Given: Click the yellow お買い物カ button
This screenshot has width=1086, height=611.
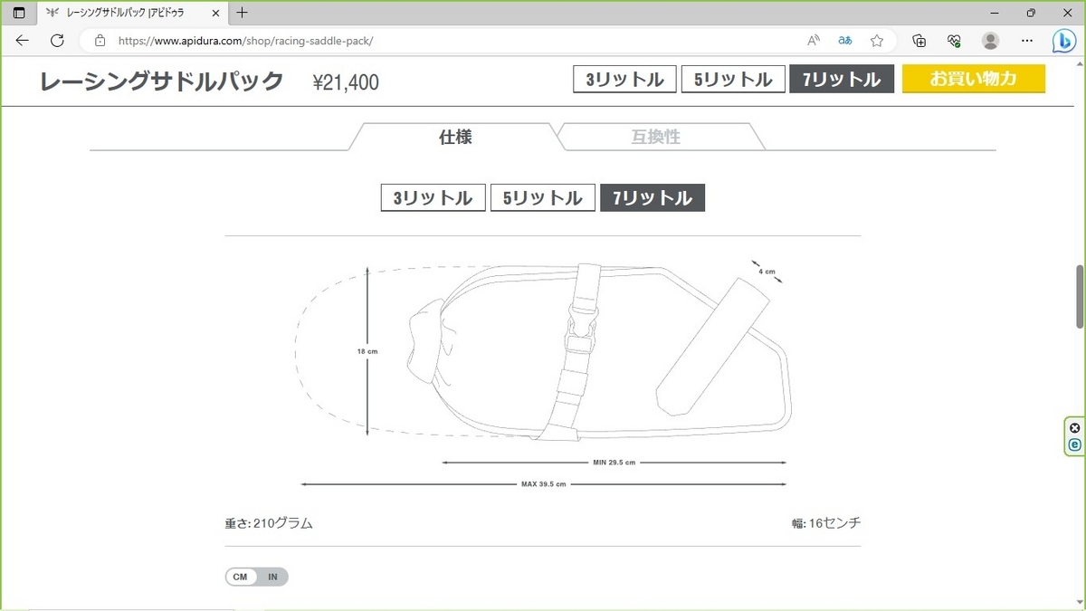Looking at the screenshot, I should [x=974, y=79].
